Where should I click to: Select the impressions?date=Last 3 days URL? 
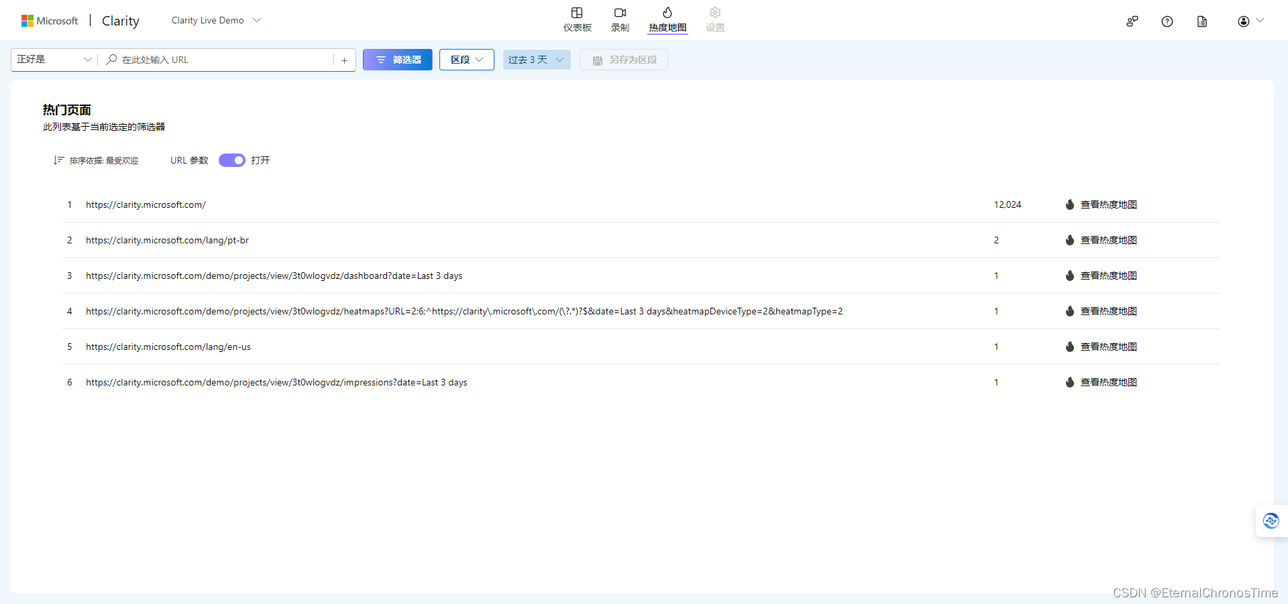click(x=276, y=382)
